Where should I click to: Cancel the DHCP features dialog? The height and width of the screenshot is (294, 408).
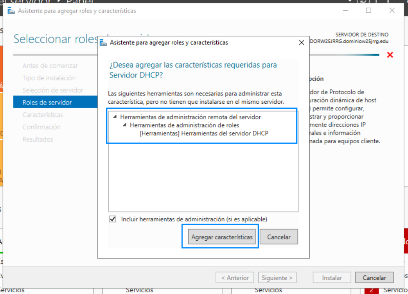click(x=279, y=237)
